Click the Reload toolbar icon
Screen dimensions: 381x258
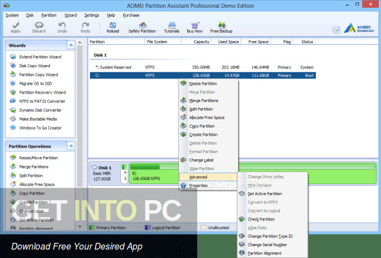(113, 25)
